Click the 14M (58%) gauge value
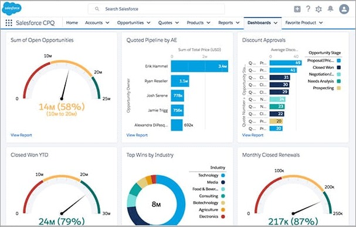 click(62, 107)
